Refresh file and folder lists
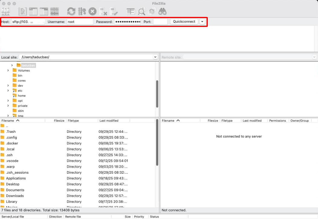 [x=71, y=11]
